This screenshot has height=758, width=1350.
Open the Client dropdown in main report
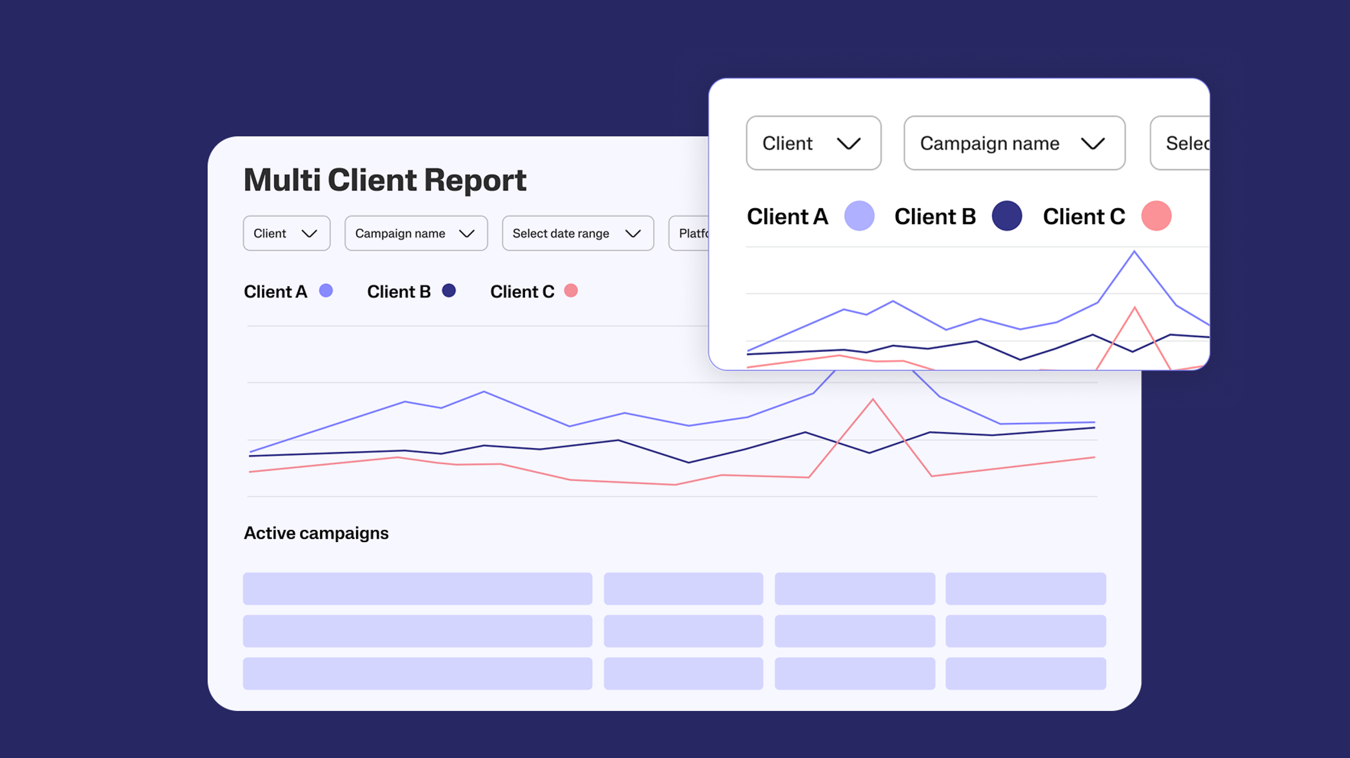pos(286,233)
